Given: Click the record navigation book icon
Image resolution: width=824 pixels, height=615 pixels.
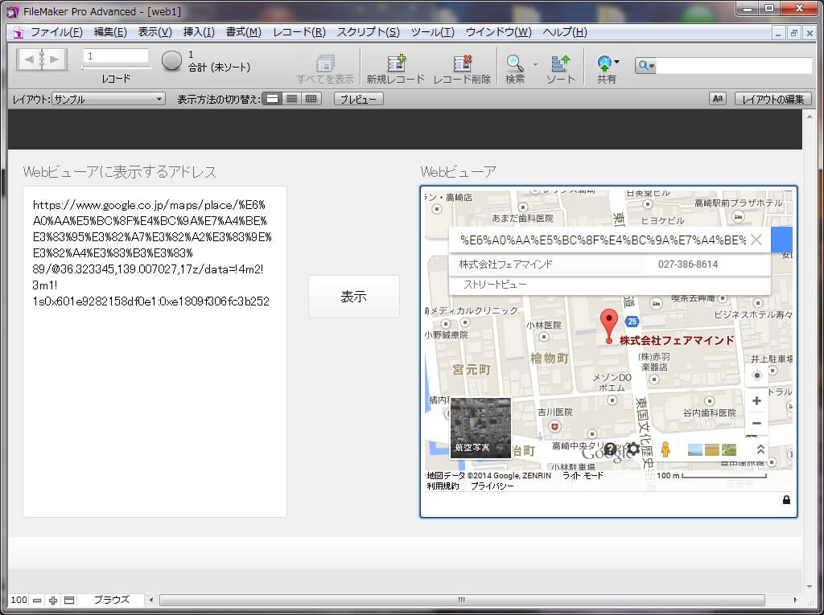Looking at the screenshot, I should 41,59.
